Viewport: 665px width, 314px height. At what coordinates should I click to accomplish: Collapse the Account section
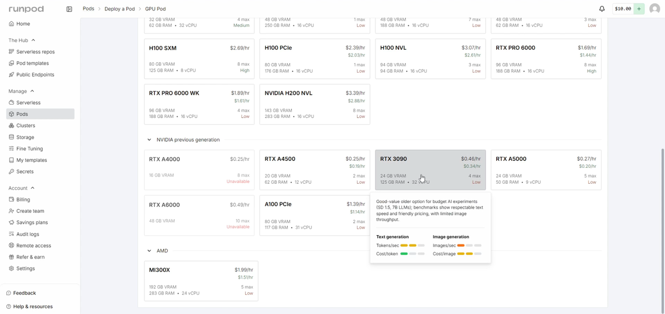tap(33, 188)
